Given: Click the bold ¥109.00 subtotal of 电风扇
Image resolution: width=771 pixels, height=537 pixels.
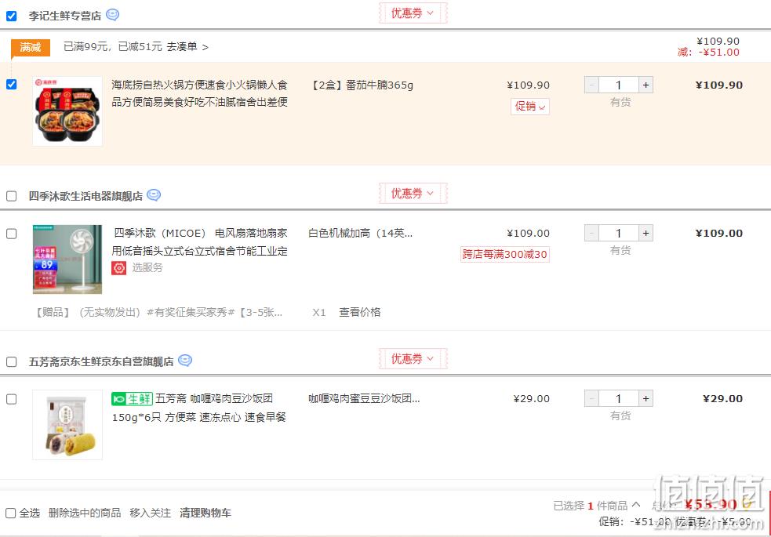Looking at the screenshot, I should [719, 233].
